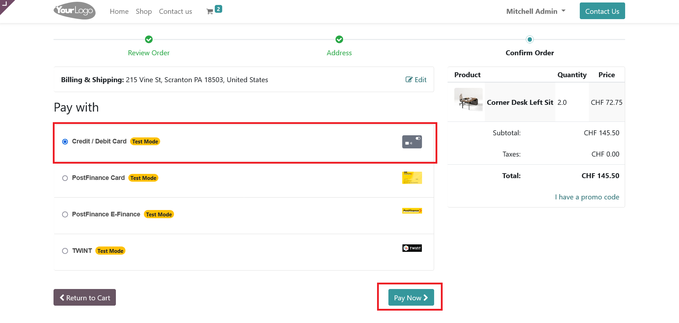679x323 pixels.
Task: Click the Review Order green checkmark
Action: pos(149,39)
